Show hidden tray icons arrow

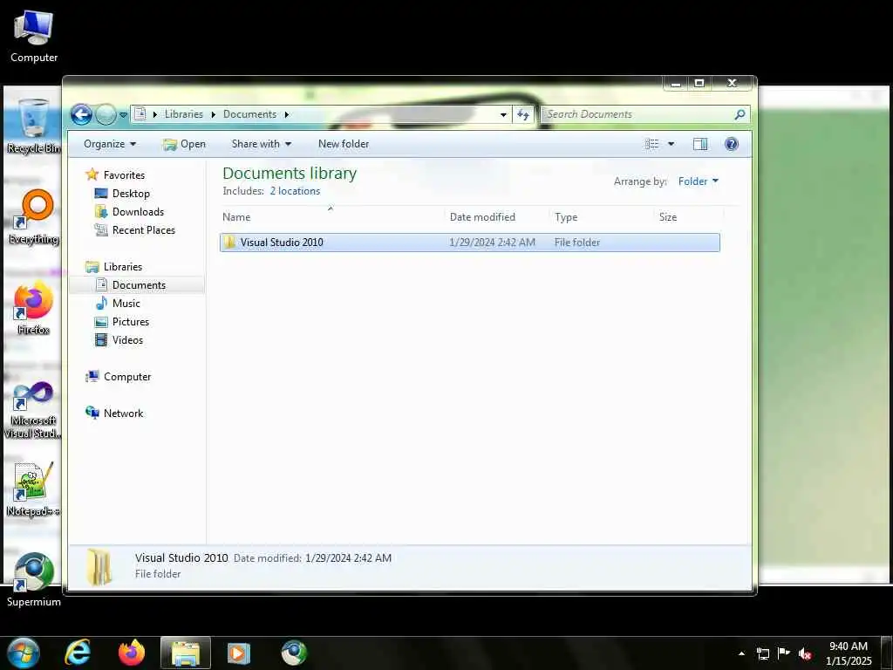coord(741,653)
